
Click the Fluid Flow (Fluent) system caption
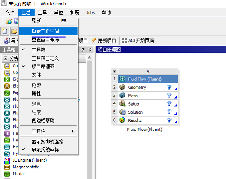145,129
